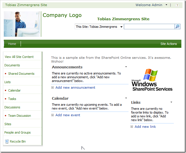Open the Site Actions menu
Viewport: 186px width, 153px height.
169,44
